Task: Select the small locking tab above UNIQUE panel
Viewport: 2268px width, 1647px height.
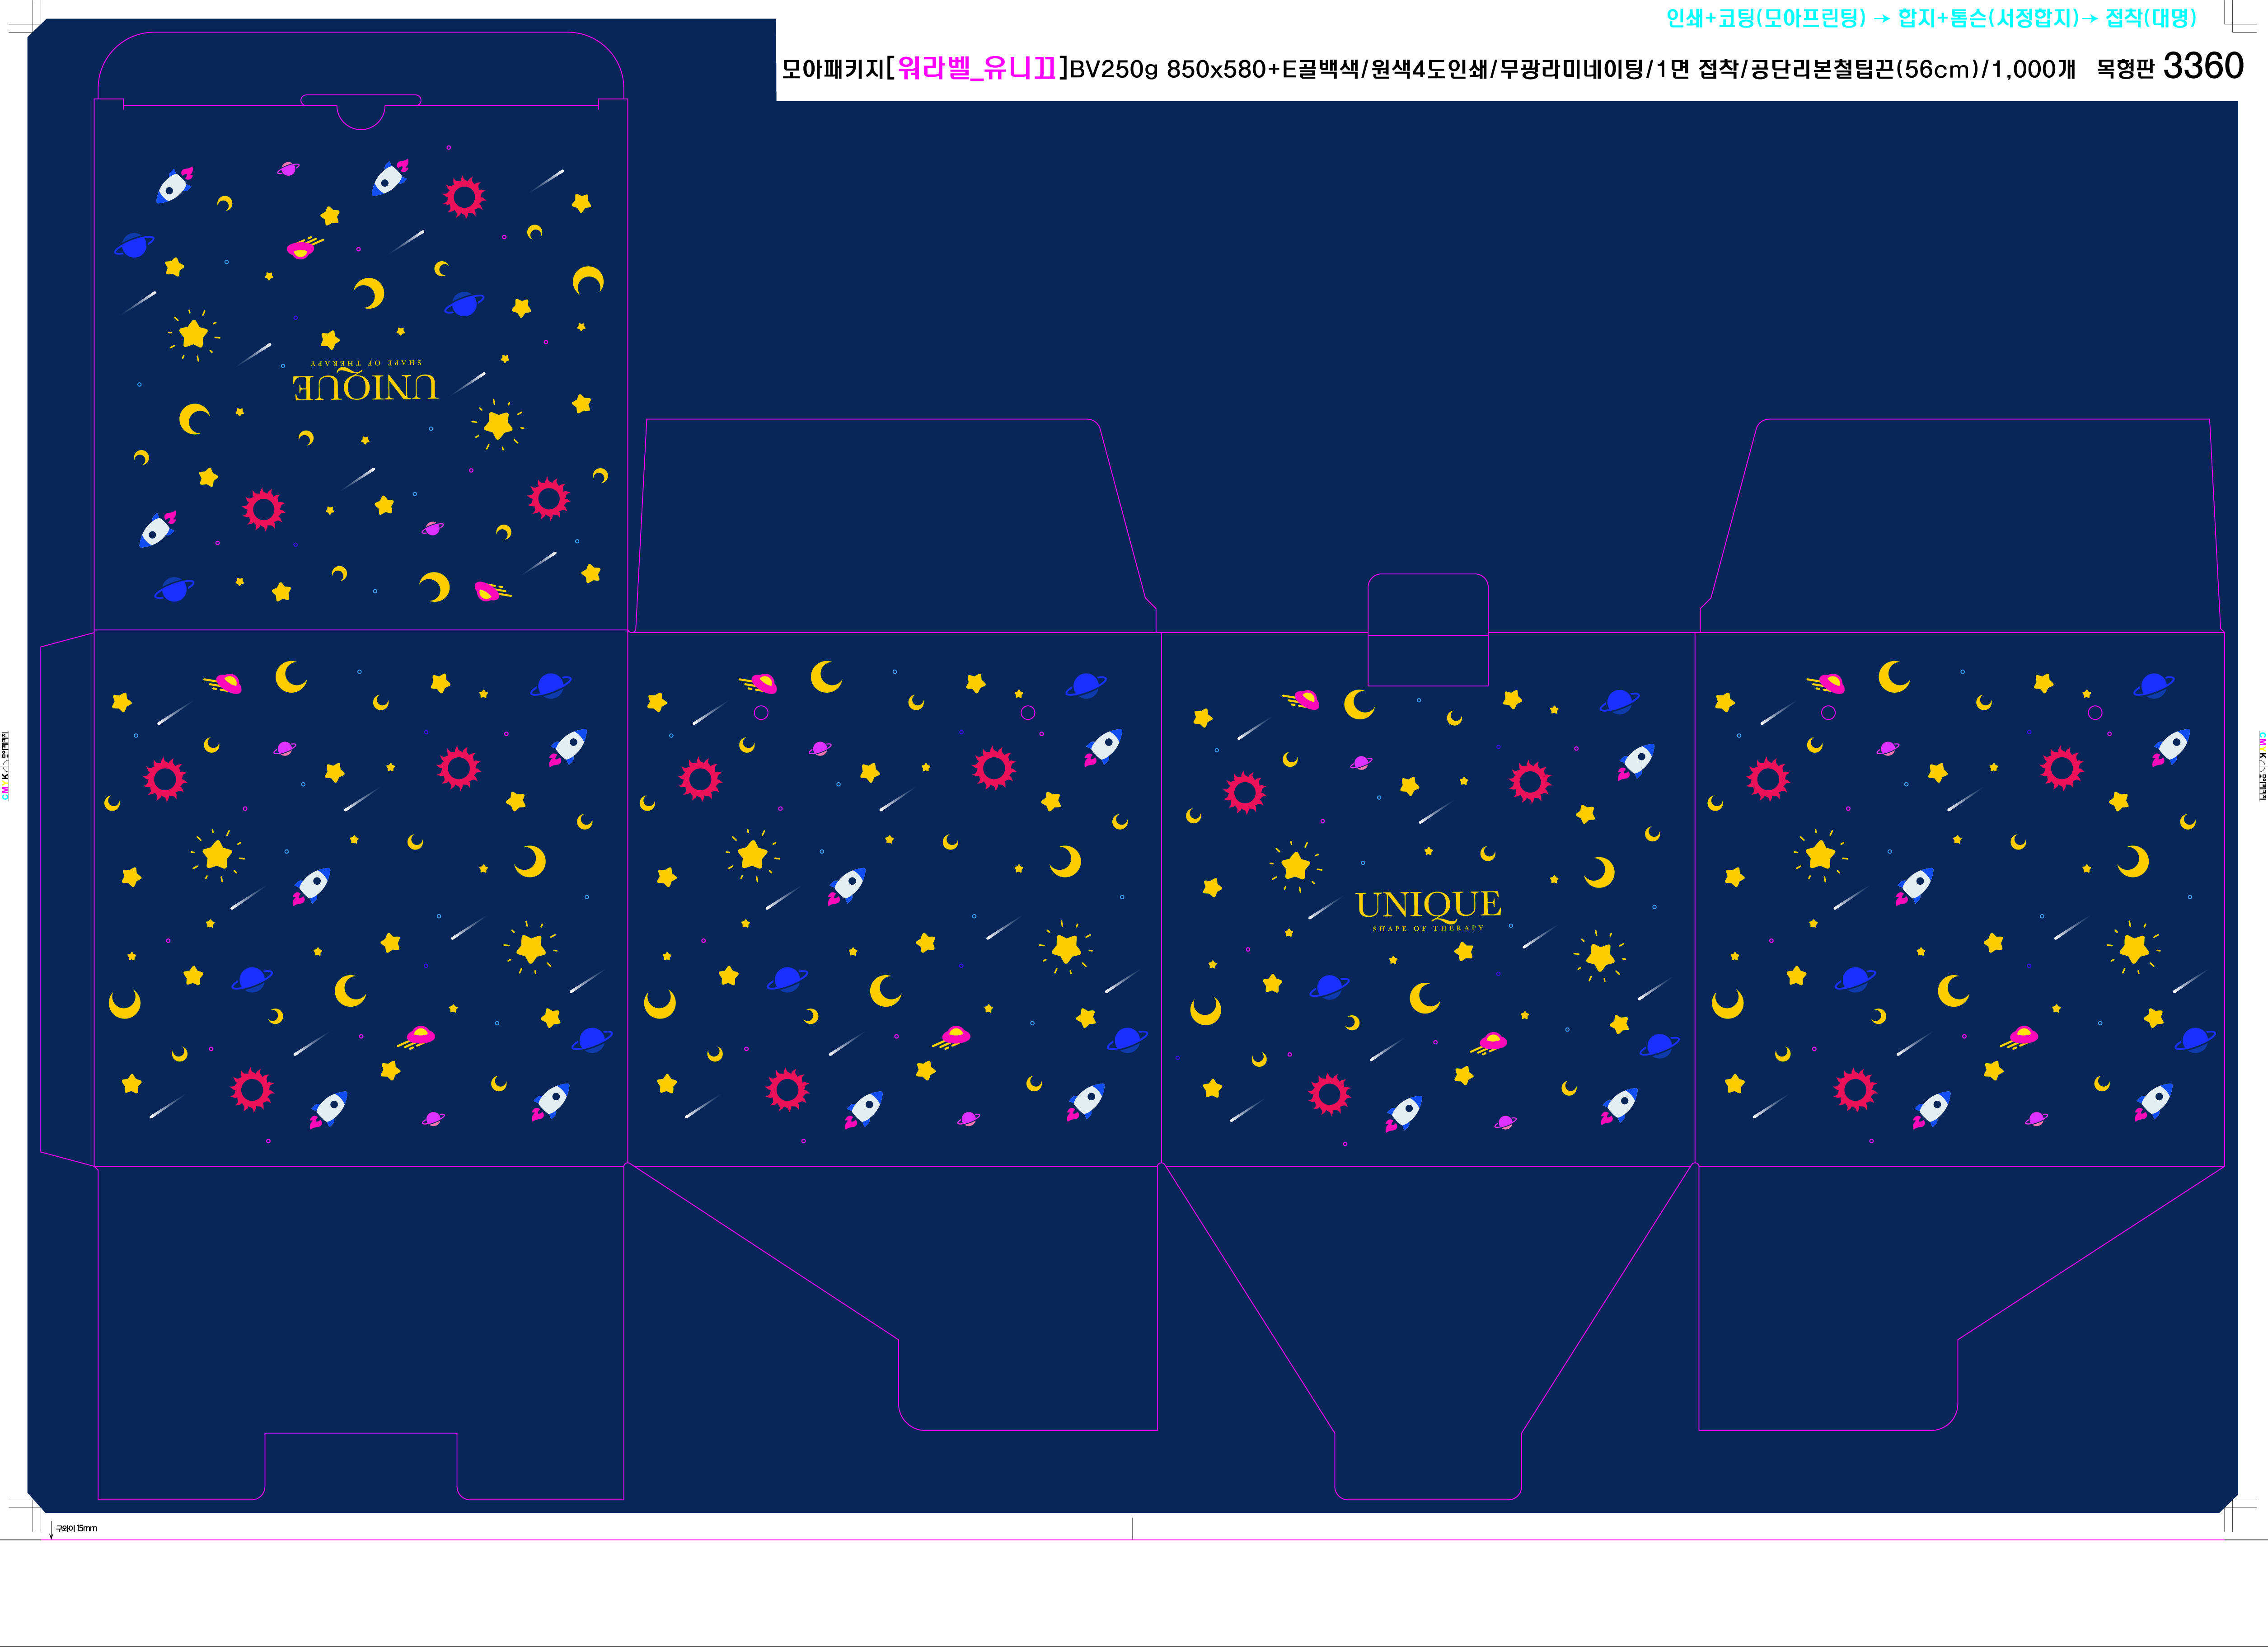Action: click(1428, 605)
